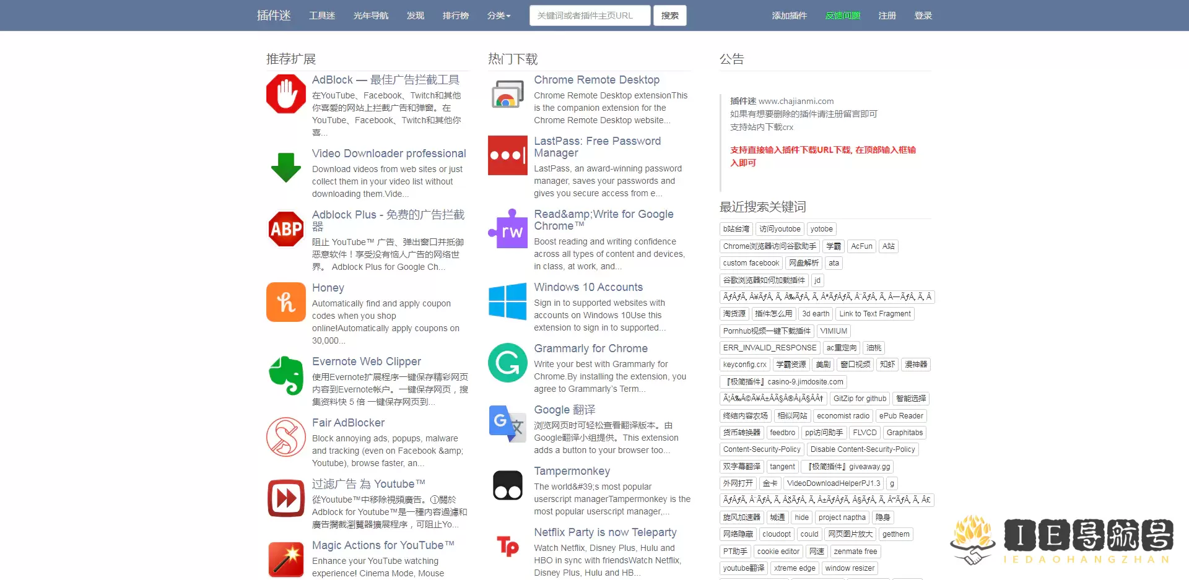This screenshot has width=1189, height=580.
Task: Open the 发现 nav item
Action: pyautogui.click(x=416, y=15)
